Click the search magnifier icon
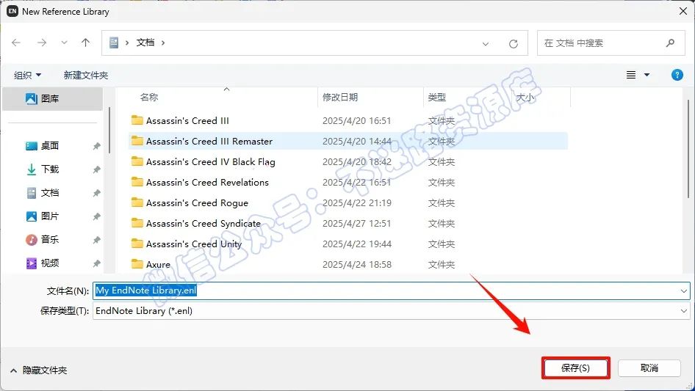 (x=670, y=43)
